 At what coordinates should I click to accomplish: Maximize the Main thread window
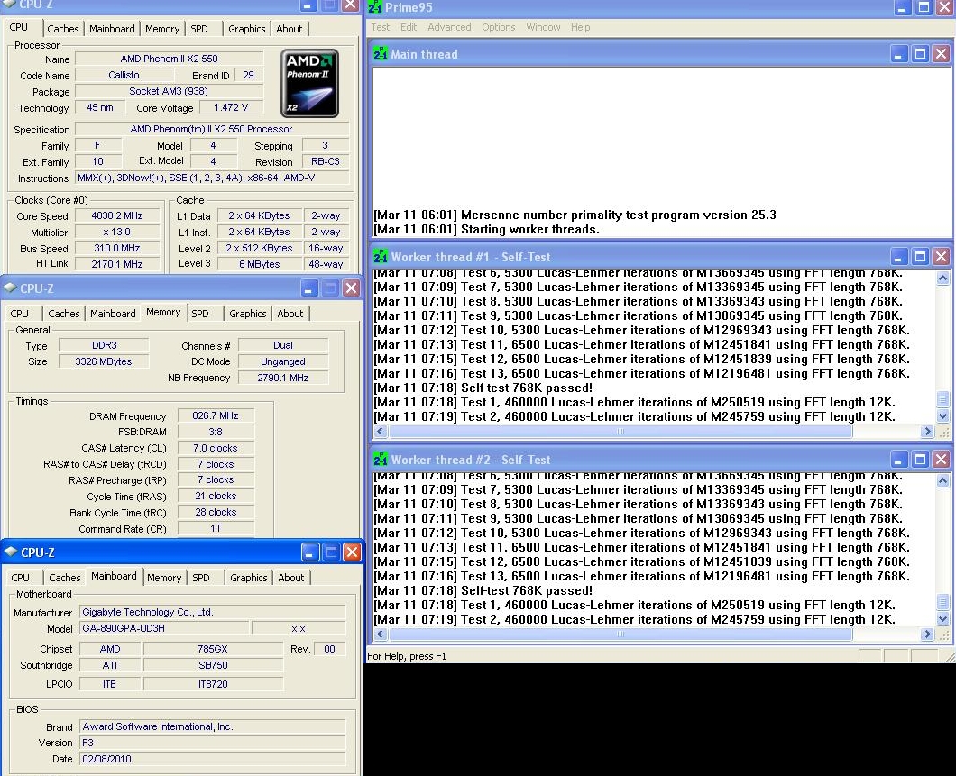(x=920, y=54)
